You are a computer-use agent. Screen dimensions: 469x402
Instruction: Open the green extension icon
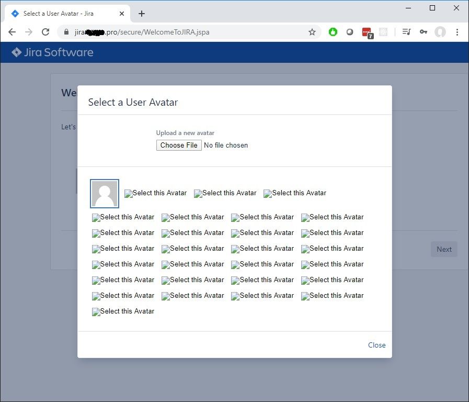pyautogui.click(x=333, y=32)
